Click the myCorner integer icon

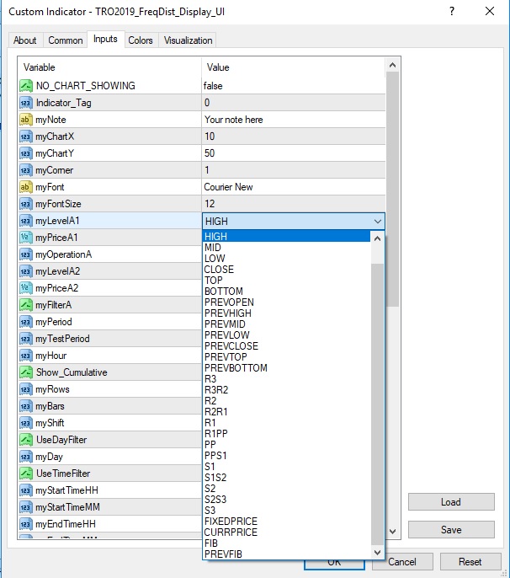tap(26, 170)
